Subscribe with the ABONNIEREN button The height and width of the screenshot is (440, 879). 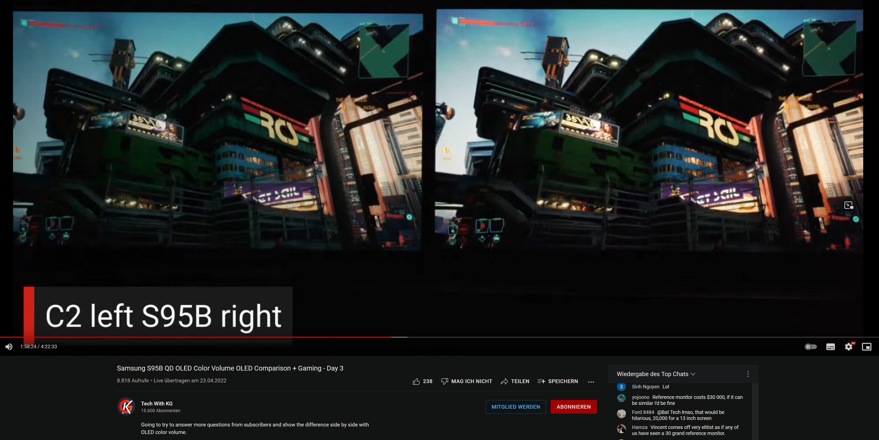tap(574, 407)
